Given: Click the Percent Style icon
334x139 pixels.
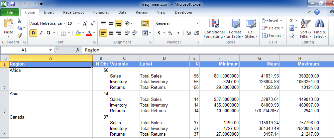Looking at the screenshot, I should [x=170, y=33].
